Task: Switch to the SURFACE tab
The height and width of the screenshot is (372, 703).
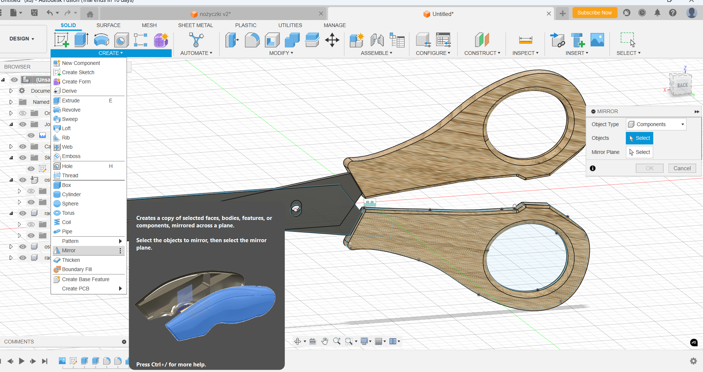Action: coord(108,25)
